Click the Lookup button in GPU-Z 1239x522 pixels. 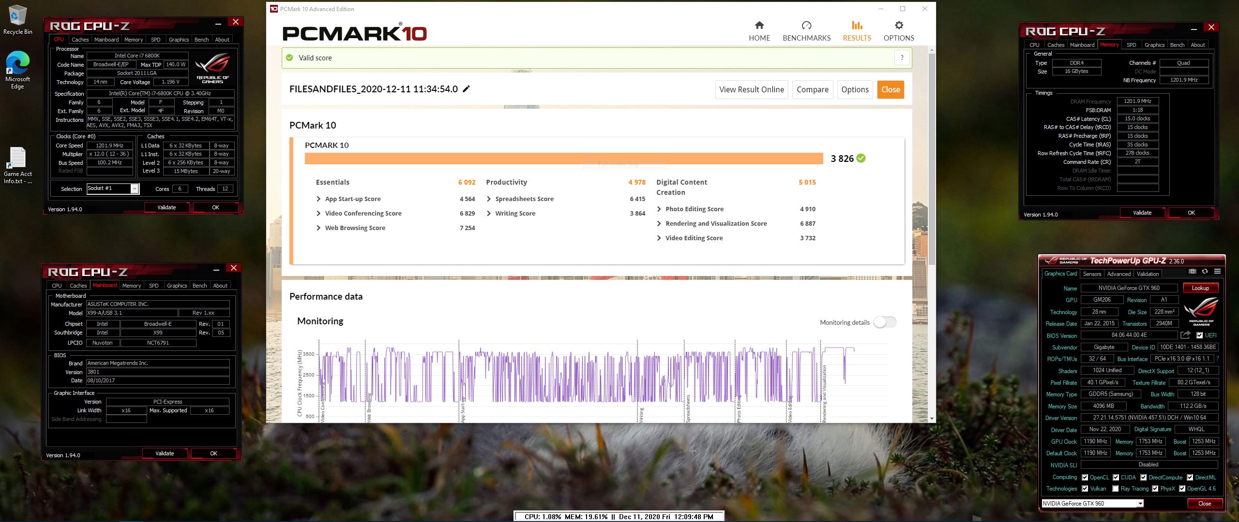pyautogui.click(x=1200, y=288)
